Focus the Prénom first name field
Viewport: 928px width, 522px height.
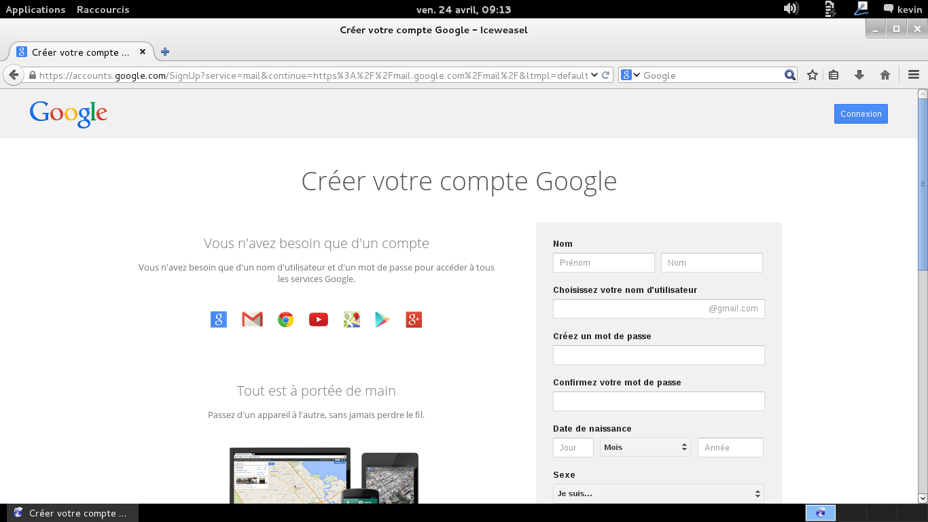point(604,262)
